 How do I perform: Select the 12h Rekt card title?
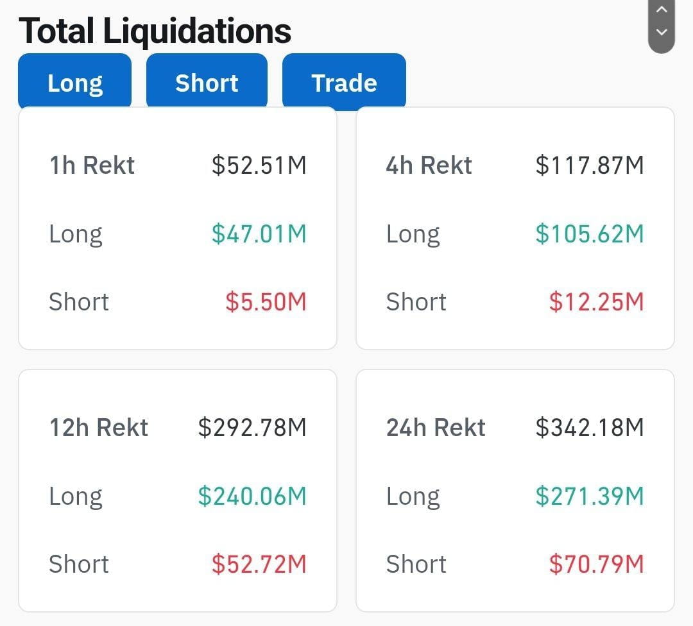(x=99, y=428)
